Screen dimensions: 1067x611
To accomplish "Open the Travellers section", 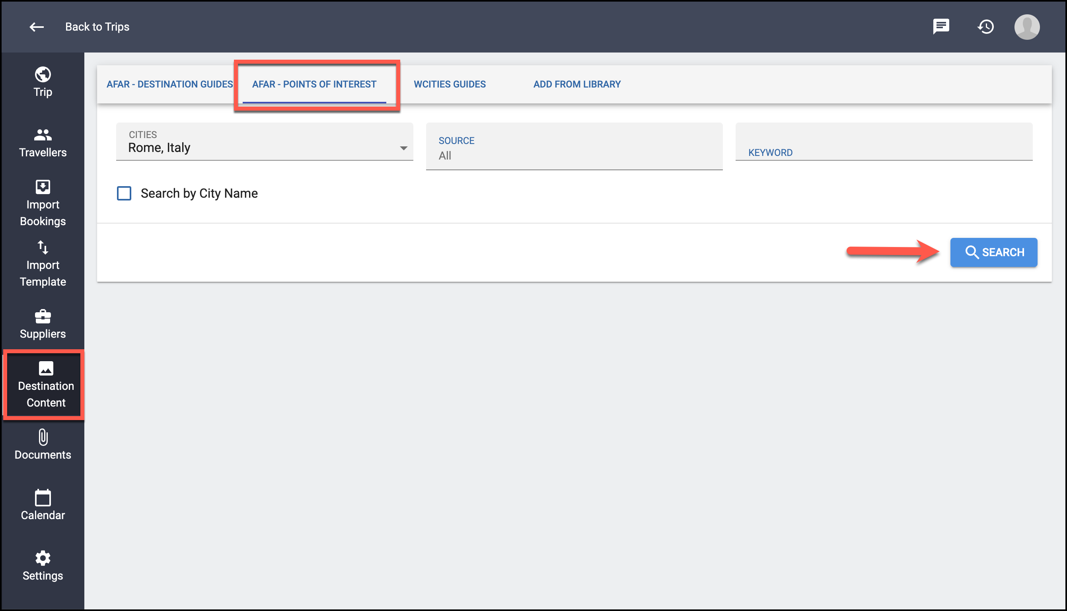I will pos(43,143).
